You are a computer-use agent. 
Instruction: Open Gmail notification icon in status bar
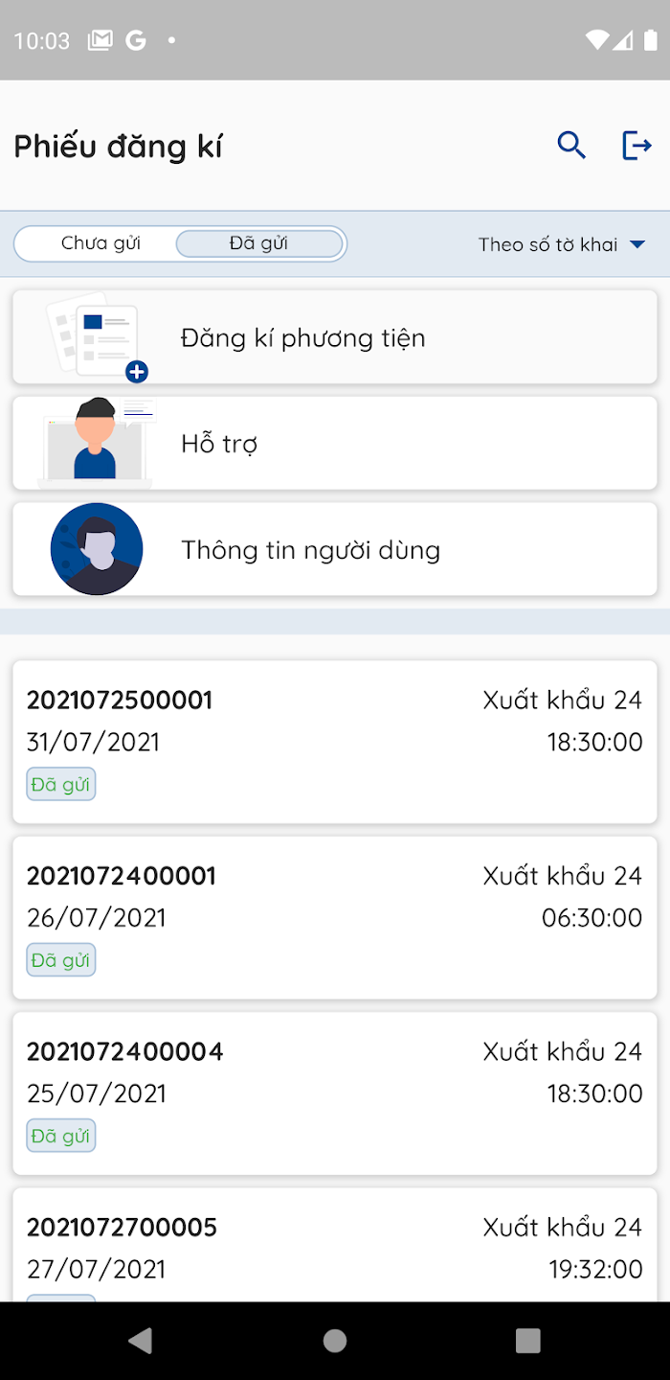pyautogui.click(x=100, y=41)
